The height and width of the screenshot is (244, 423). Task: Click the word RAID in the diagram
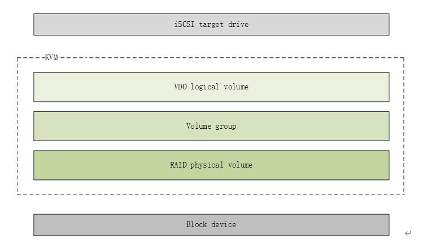(x=179, y=165)
